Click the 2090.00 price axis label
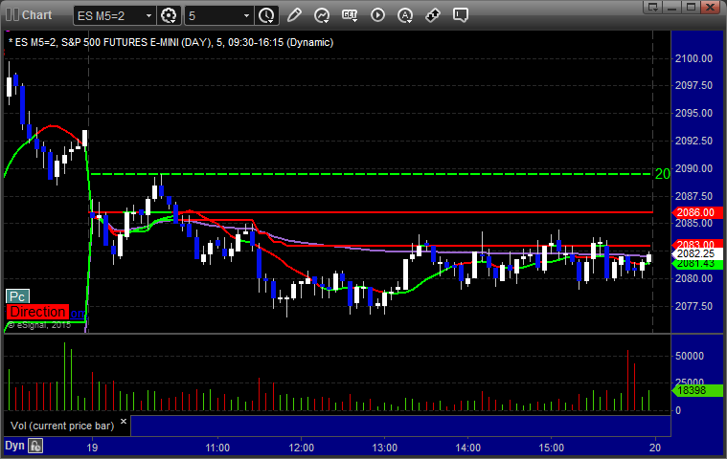Viewport: 727px width, 459px height. 693,168
